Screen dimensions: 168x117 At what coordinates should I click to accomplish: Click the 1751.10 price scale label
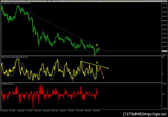tap(164, 8)
